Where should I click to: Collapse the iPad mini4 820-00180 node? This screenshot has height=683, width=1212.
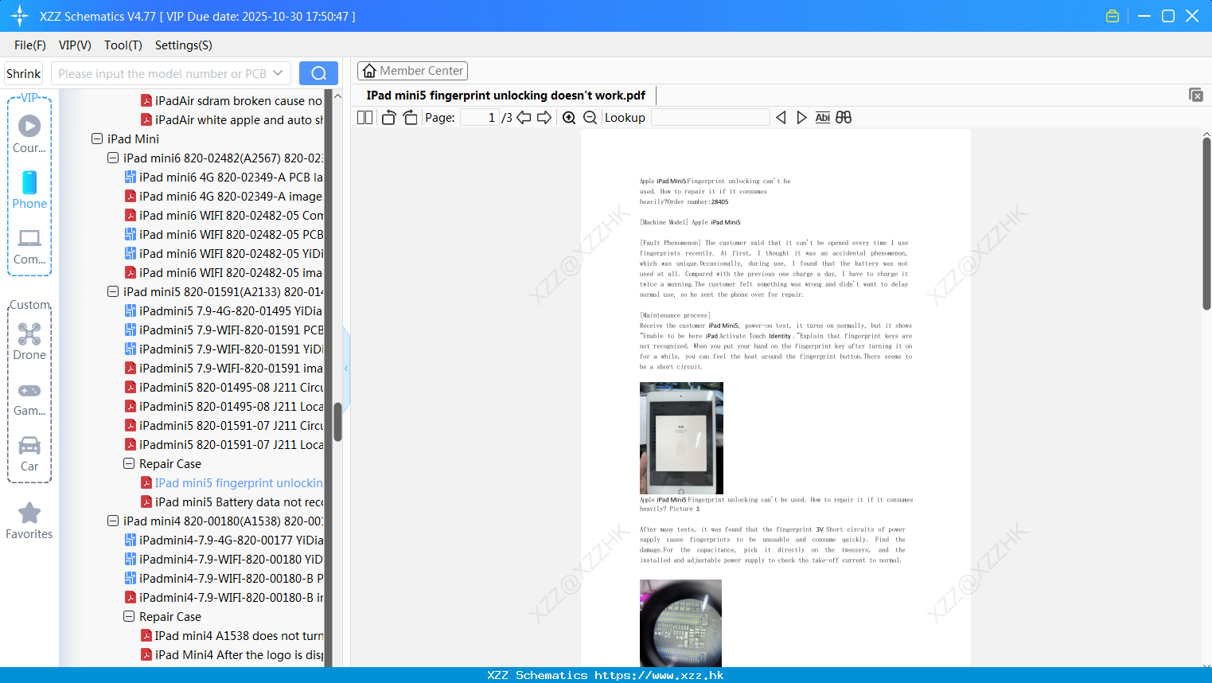pos(113,521)
